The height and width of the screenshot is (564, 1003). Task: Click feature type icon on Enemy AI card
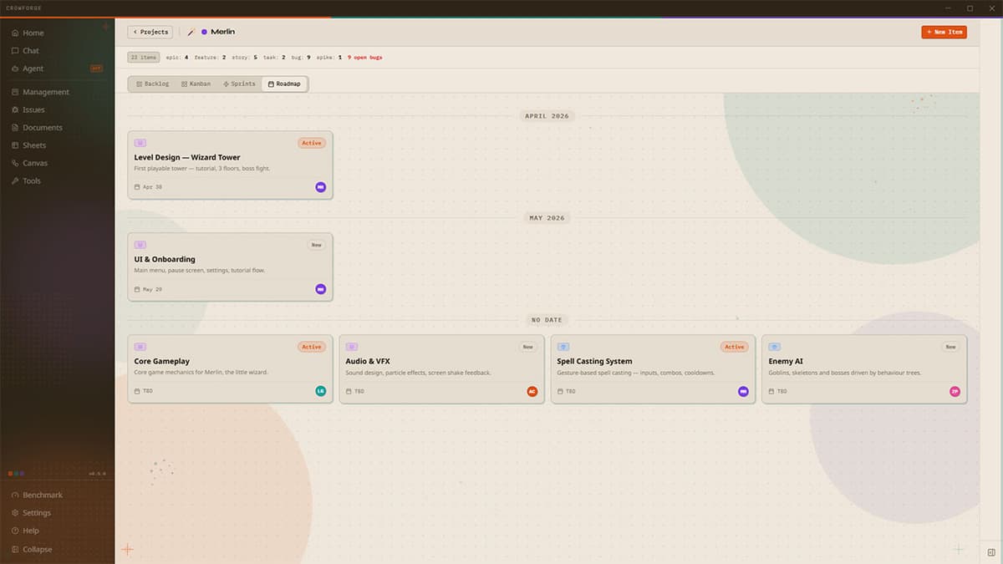tap(775, 347)
